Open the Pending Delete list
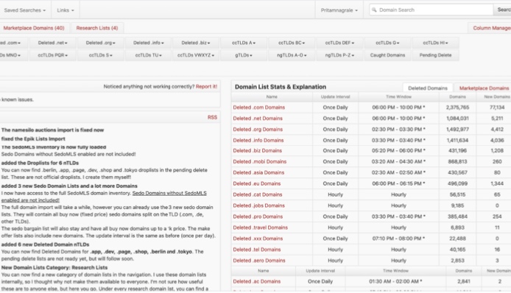 pyautogui.click(x=435, y=55)
